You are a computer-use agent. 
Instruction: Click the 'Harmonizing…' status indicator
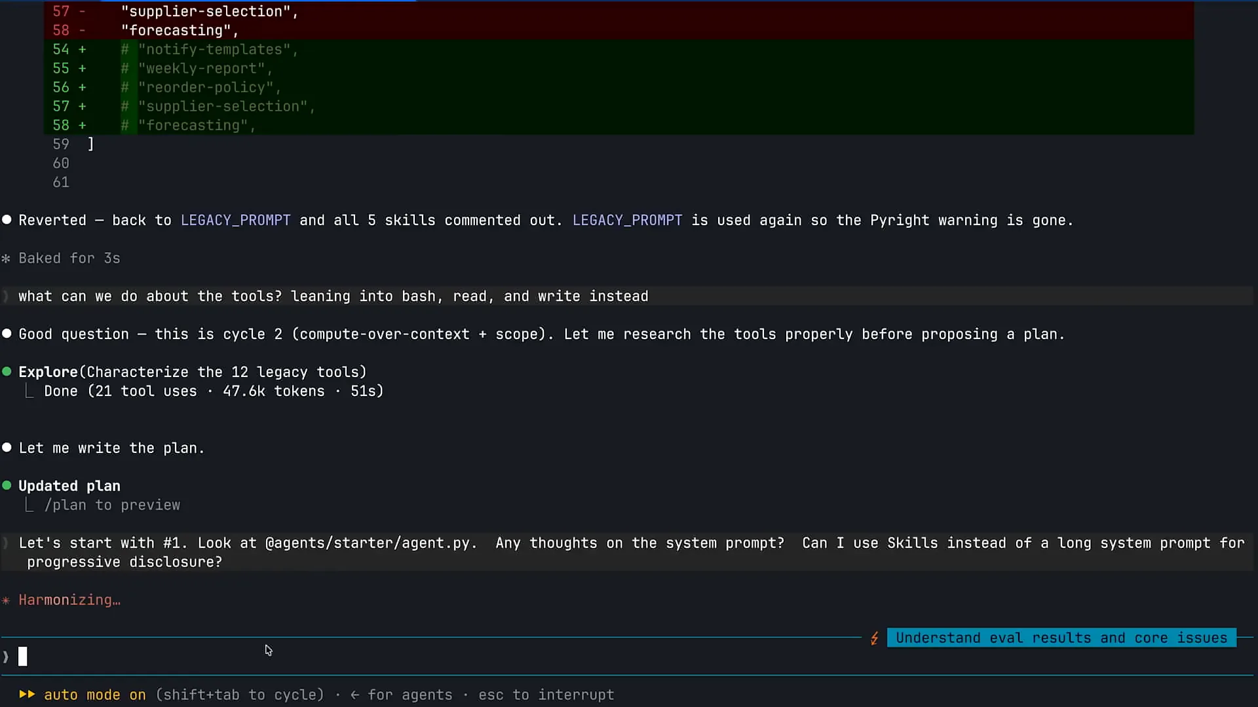[x=69, y=600]
